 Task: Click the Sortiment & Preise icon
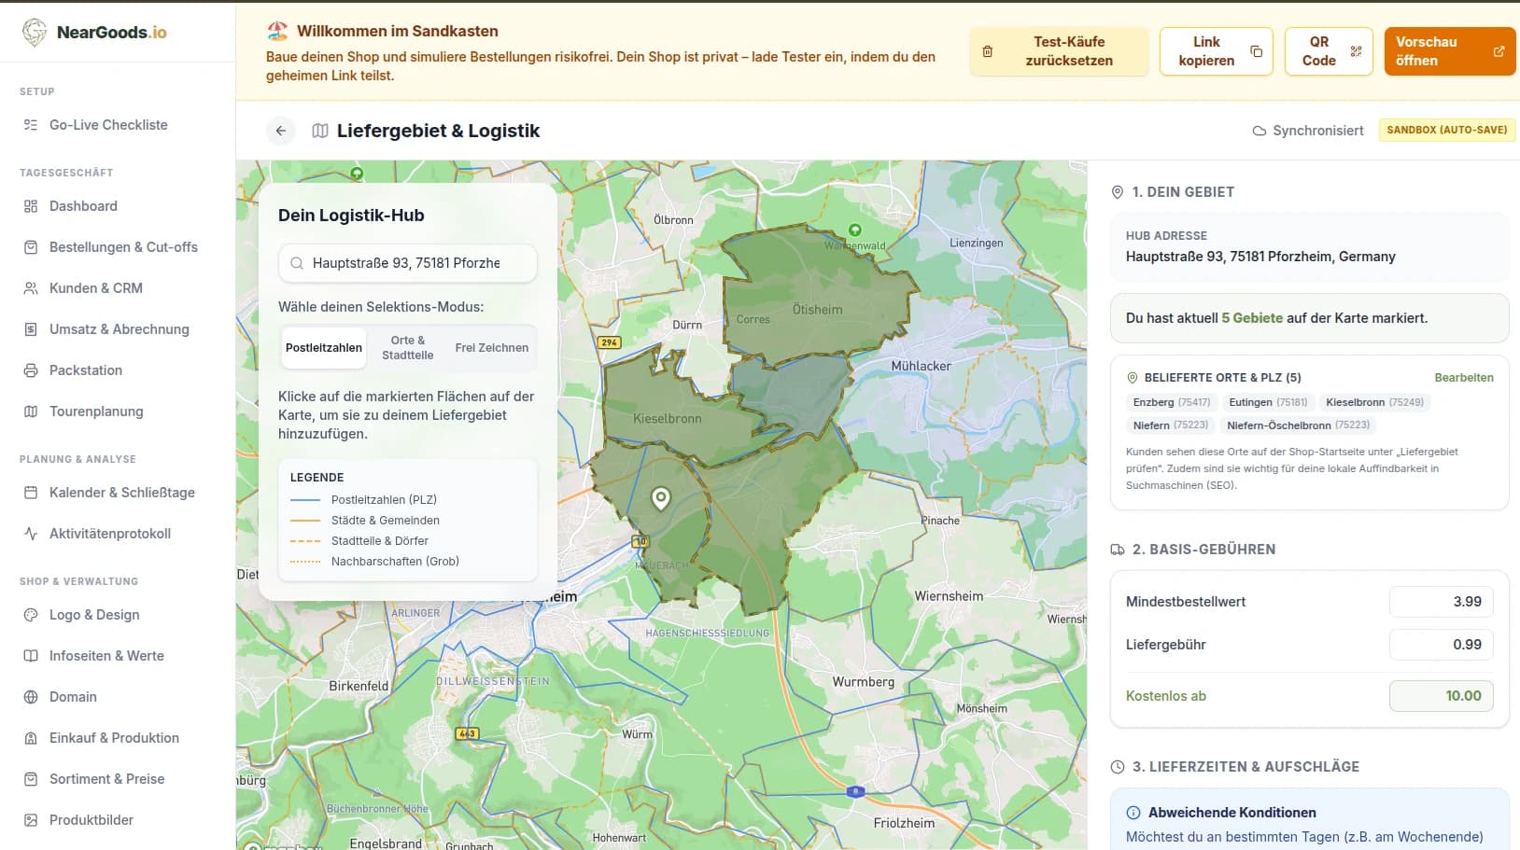tap(31, 779)
